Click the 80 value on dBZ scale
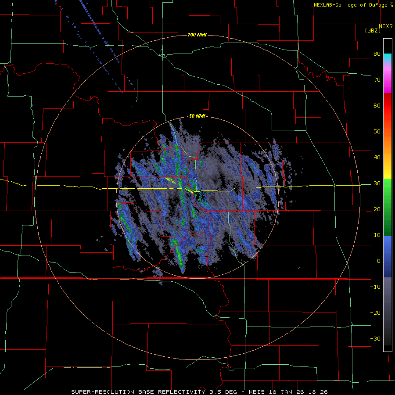The width and height of the screenshot is (395, 395). point(377,54)
